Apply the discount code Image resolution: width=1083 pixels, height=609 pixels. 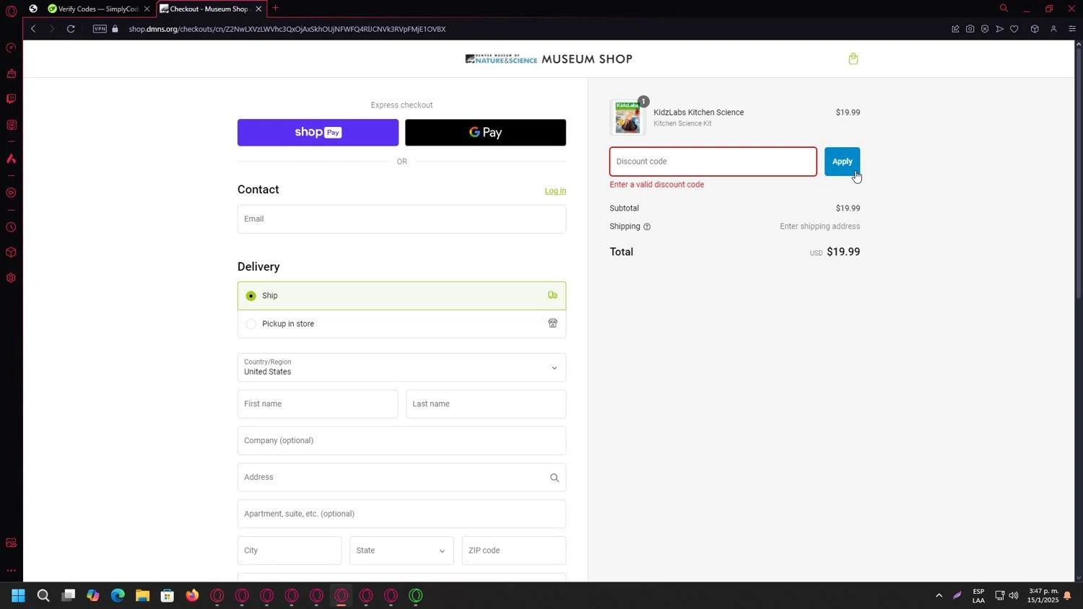pyautogui.click(x=842, y=162)
